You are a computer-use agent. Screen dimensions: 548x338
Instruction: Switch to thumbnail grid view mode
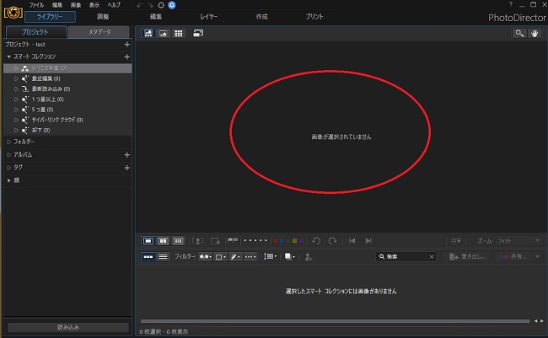point(178,33)
